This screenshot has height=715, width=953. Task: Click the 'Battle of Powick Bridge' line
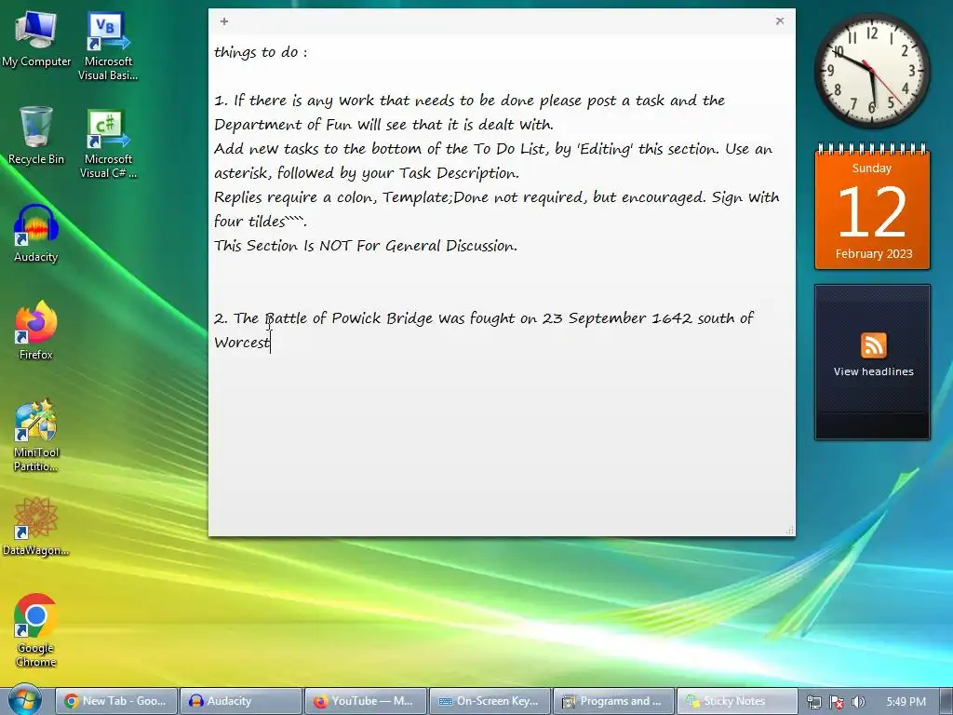click(484, 318)
